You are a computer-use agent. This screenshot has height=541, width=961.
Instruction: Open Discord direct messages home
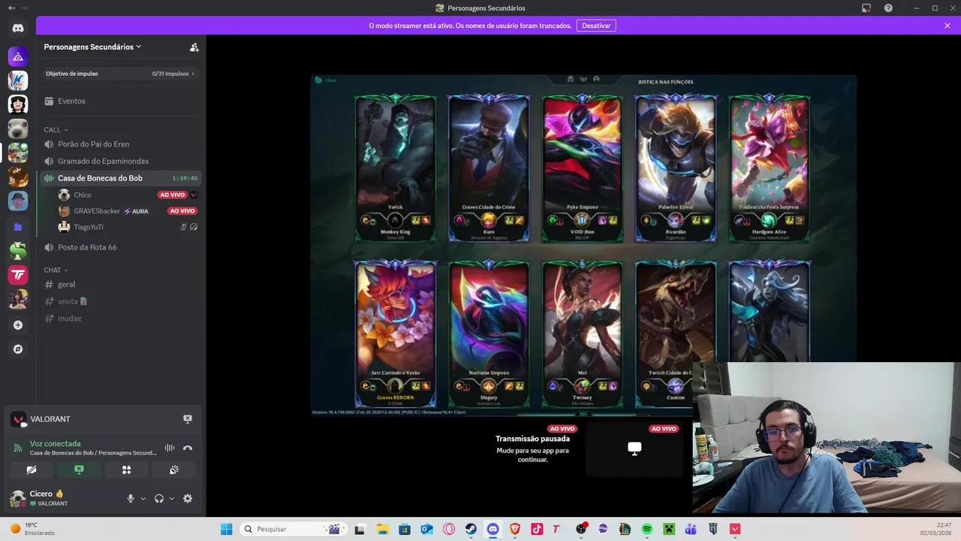point(18,28)
